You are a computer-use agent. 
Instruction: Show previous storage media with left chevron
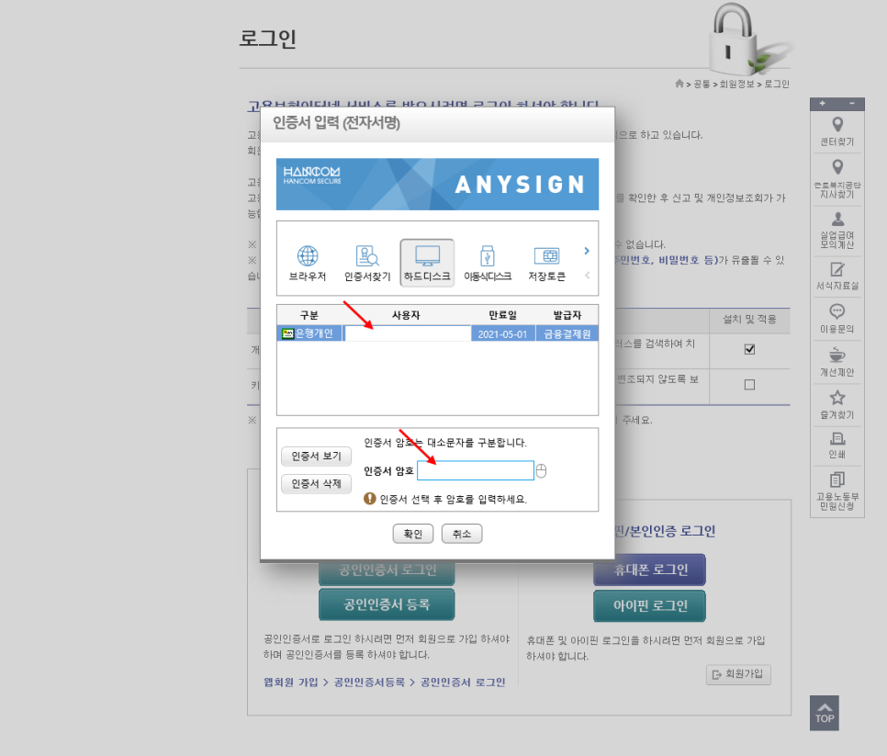587,276
